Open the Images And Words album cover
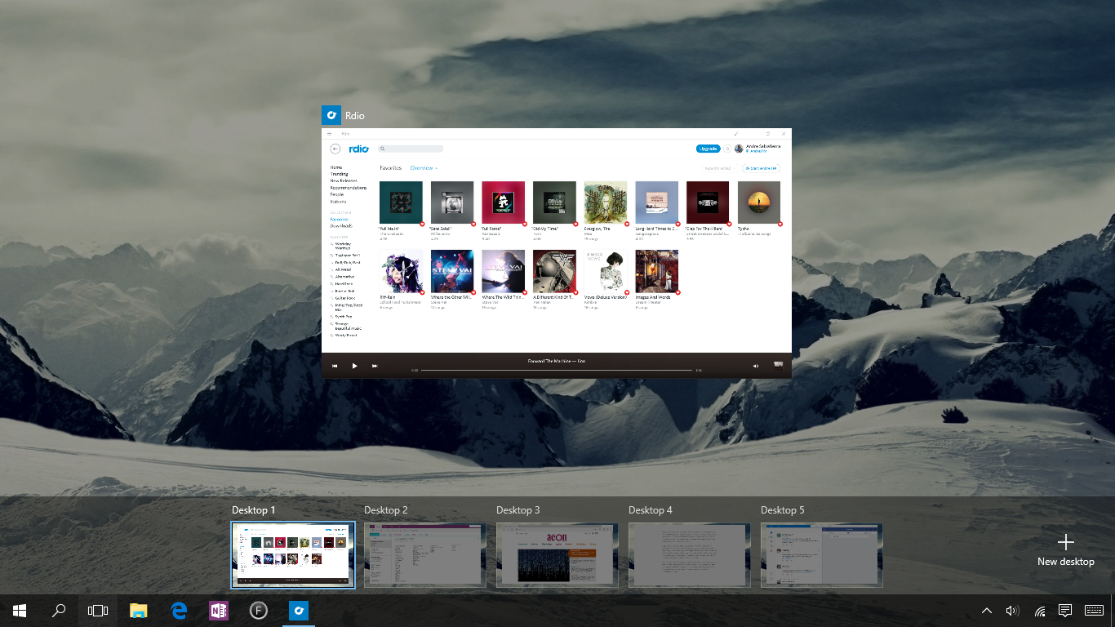 coord(657,271)
